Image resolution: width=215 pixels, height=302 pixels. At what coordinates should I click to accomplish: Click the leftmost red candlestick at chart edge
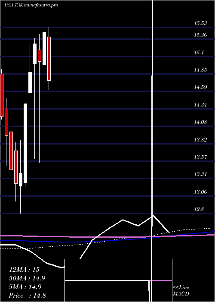point(2,95)
